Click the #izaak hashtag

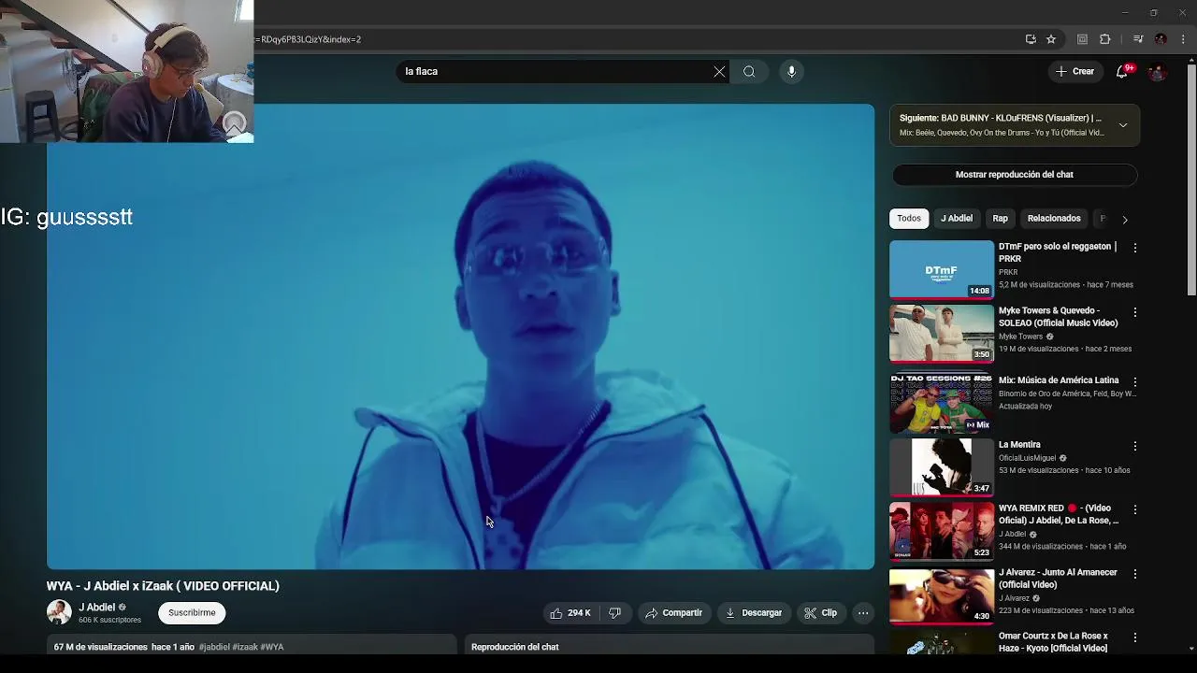pos(245,647)
